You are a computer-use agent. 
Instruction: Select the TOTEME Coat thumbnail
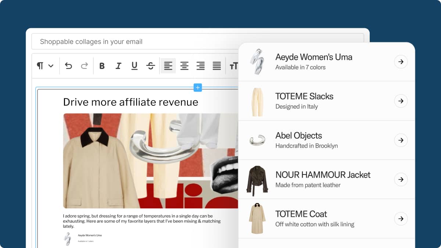coord(257,218)
